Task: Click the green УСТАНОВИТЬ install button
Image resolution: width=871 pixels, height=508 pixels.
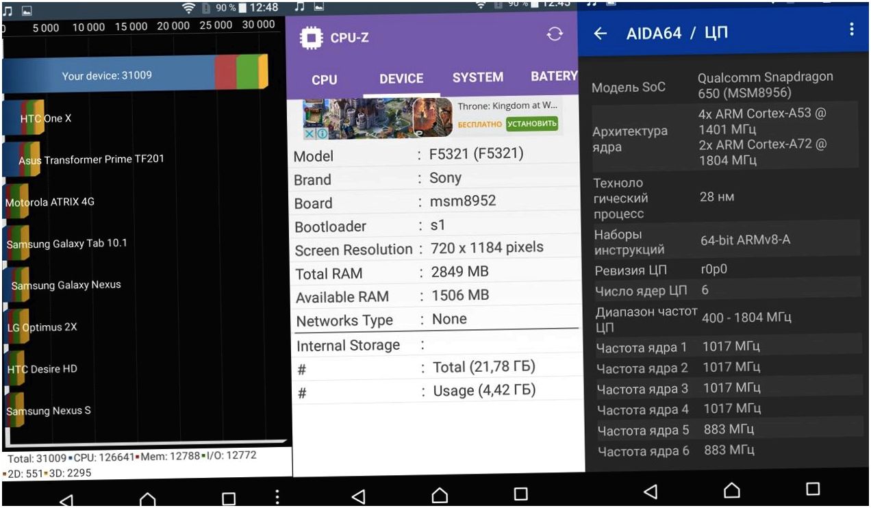Action: pos(532,124)
